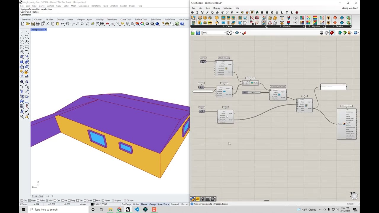Click the Grasshopper Zoom Extents icon
The height and width of the screenshot is (213, 379).
(x=229, y=33)
